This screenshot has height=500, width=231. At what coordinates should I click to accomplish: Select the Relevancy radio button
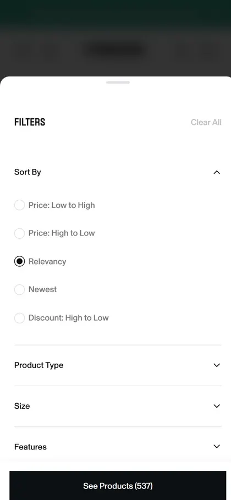[19, 261]
